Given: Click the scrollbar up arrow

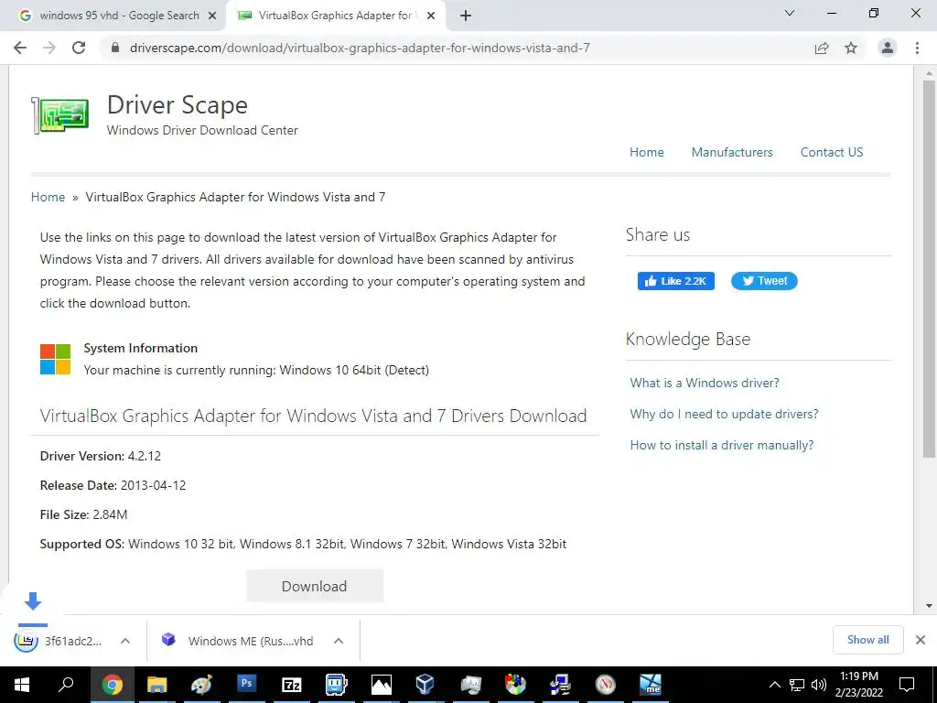Looking at the screenshot, I should pos(929,73).
